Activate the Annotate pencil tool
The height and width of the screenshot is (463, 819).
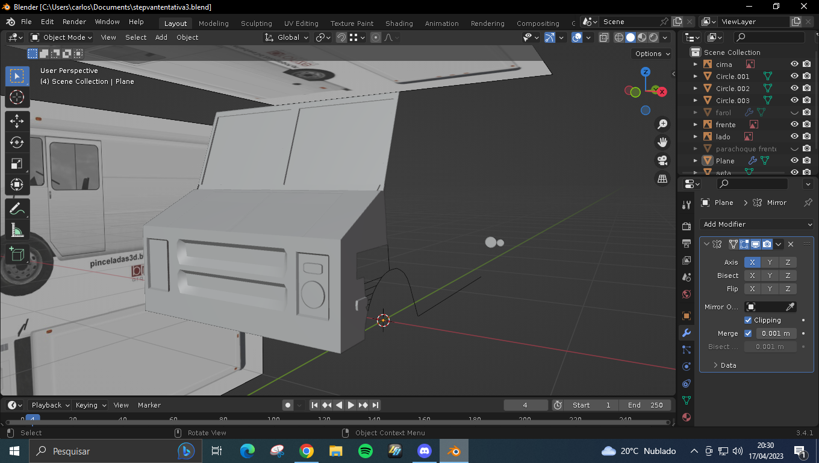tap(17, 209)
